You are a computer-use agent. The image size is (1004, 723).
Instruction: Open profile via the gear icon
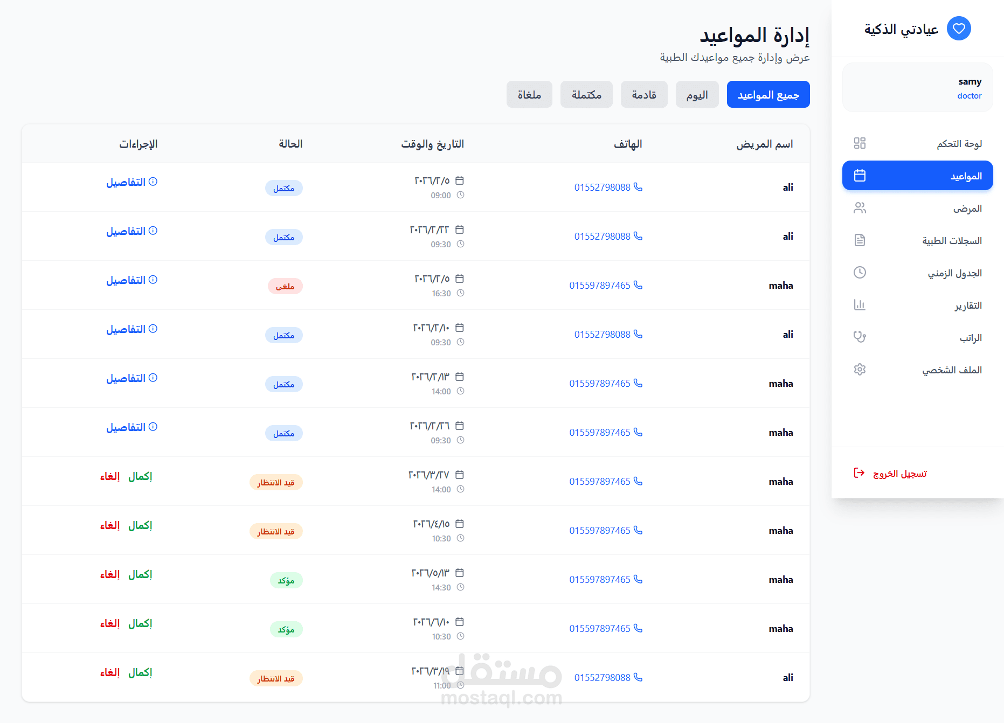[x=860, y=370]
